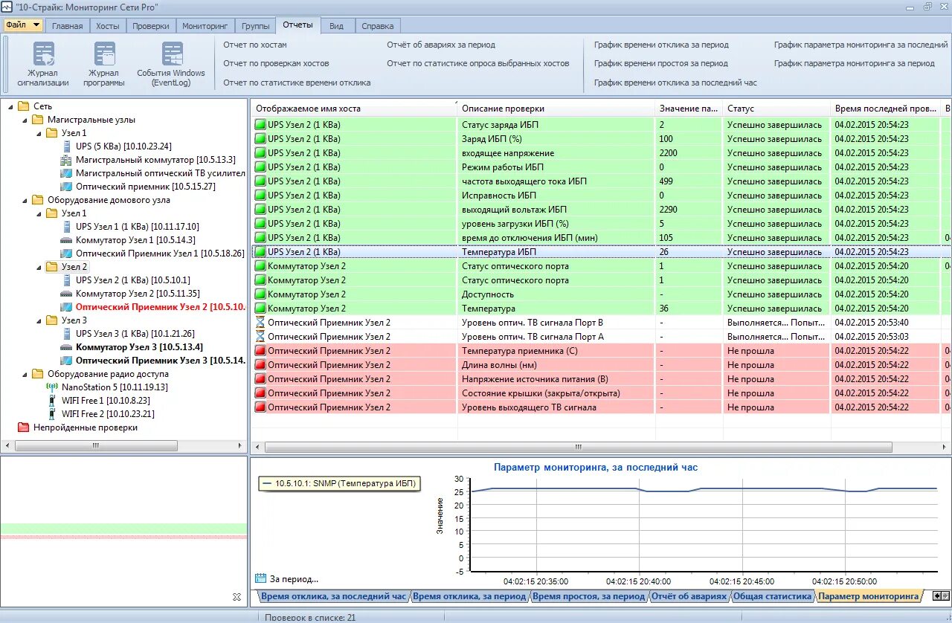The width and height of the screenshot is (952, 623).
Task: Open the Файл dropdown menu
Action: click(23, 25)
